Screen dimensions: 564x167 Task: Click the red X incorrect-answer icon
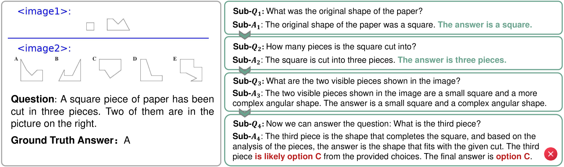pyautogui.click(x=550, y=154)
